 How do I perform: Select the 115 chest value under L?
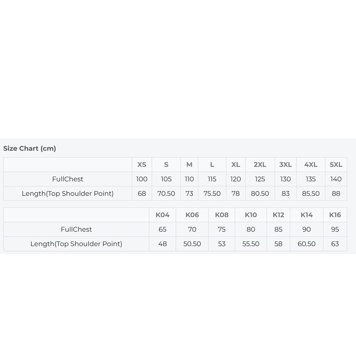click(212, 179)
